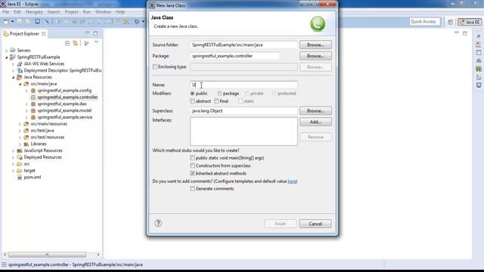This screenshot has width=484, height=272.
Task: Select the package modifier radio button
Action: coord(219,93)
